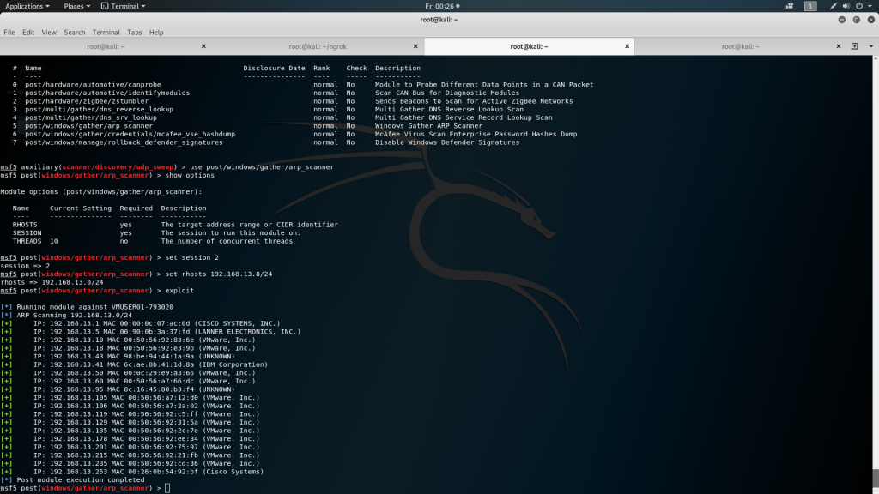Click the screen recorder camera icon in top panel
The height and width of the screenshot is (494, 879).
click(x=790, y=6)
